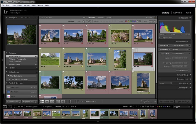Filter Kind by master photos icon
Image resolution: width=196 pixels, height=124 pixels.
click(150, 21)
